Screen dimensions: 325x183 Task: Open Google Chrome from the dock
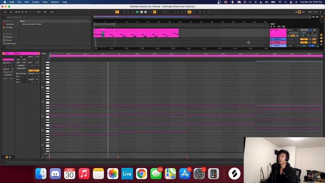142,173
